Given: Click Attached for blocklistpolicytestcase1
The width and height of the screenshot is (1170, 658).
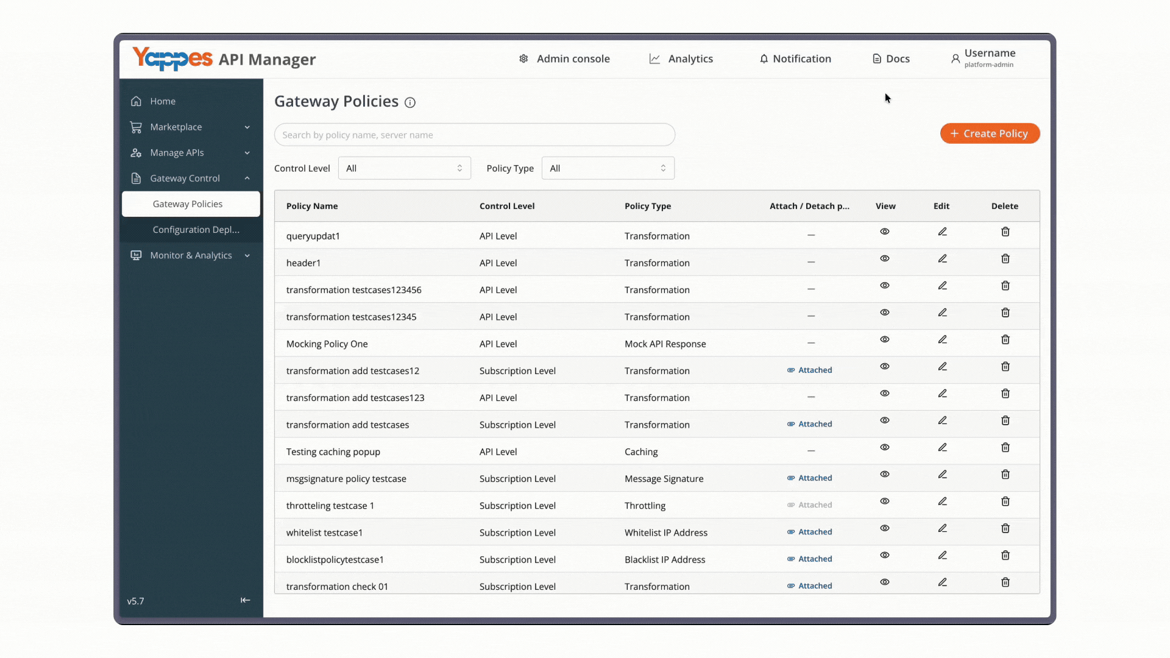Looking at the screenshot, I should (809, 559).
